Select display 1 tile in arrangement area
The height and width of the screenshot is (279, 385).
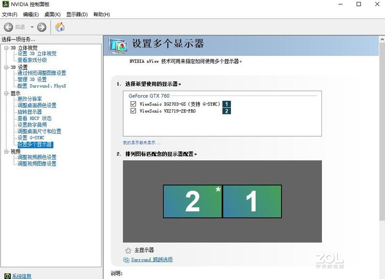click(x=252, y=201)
